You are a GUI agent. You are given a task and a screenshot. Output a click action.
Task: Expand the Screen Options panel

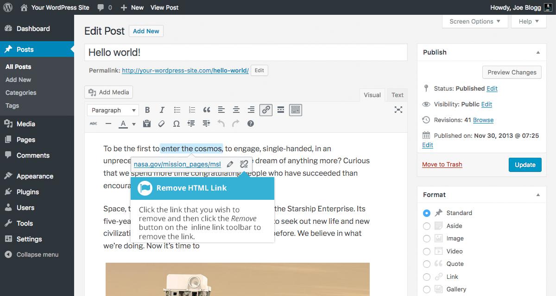coord(475,21)
